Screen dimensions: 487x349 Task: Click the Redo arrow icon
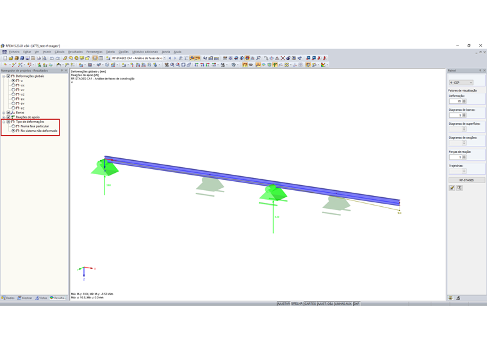coord(58,58)
